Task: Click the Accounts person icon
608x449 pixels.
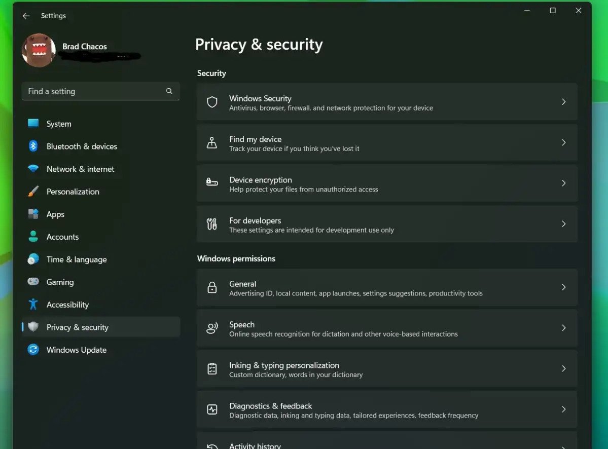Action: pos(33,237)
